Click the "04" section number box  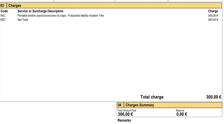120,105
